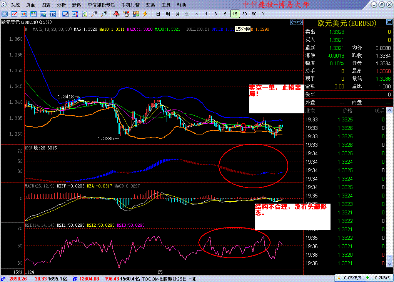Click the MA(5,10,20,30,30) indicator label
This screenshot has width=394, height=282.
coord(52,29)
